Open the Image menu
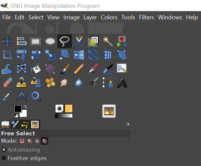 [71, 18]
